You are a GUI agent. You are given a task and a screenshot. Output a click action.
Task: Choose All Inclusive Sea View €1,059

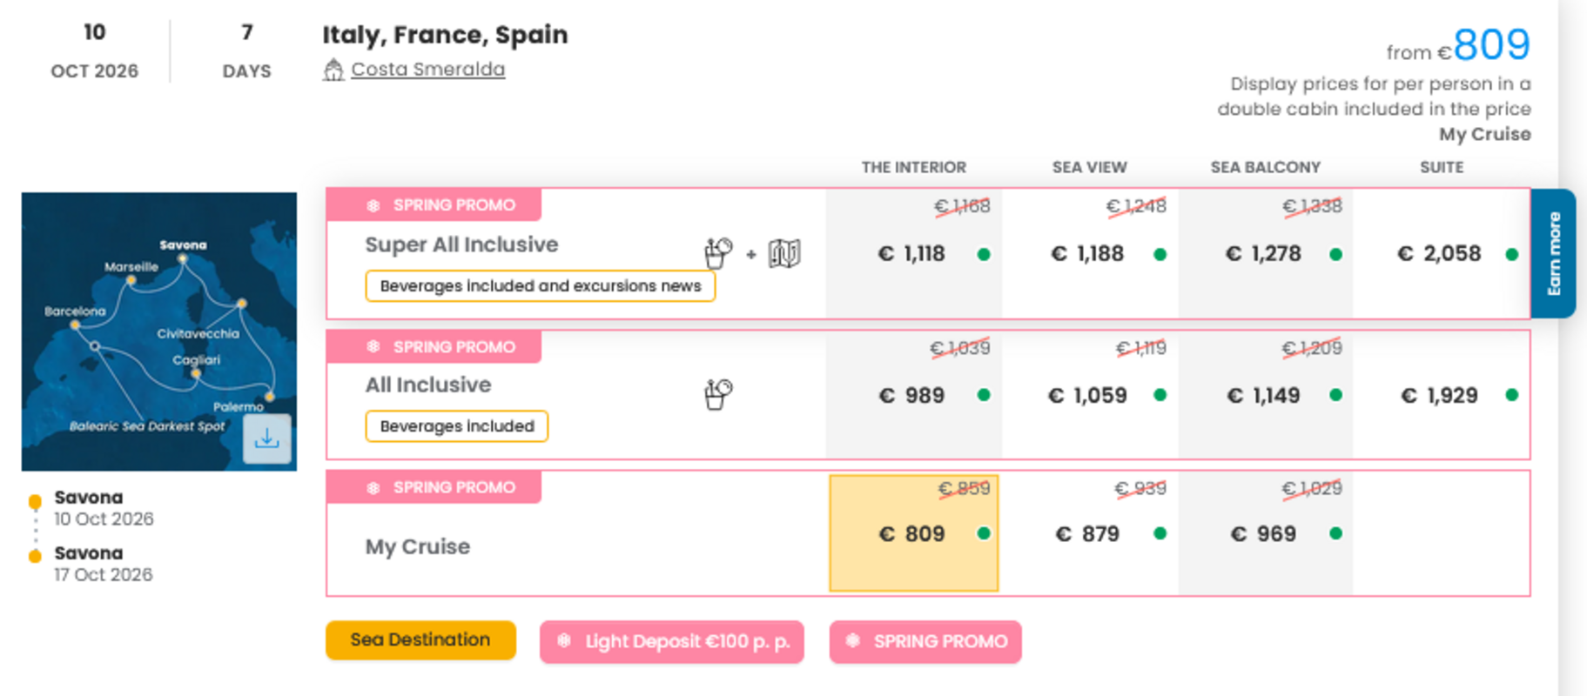click(1088, 396)
